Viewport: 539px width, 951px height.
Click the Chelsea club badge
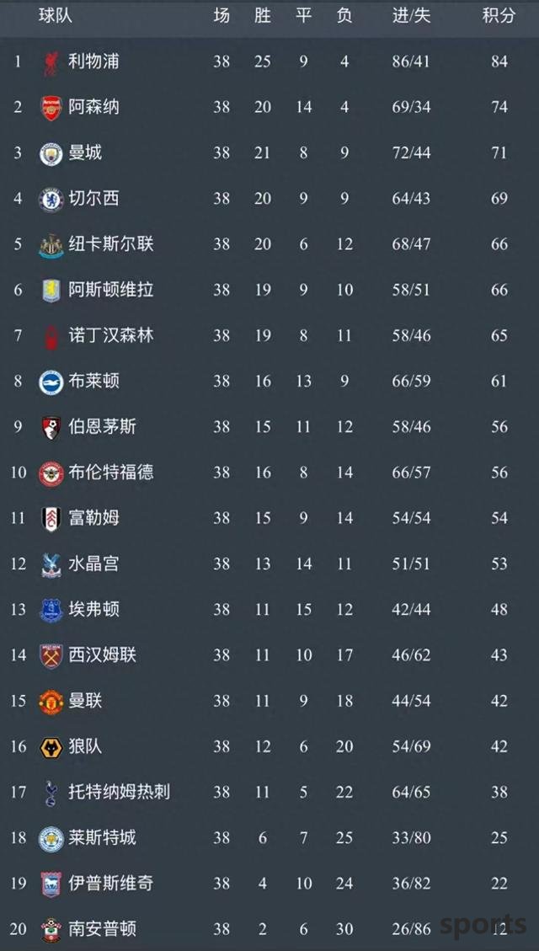click(x=51, y=200)
